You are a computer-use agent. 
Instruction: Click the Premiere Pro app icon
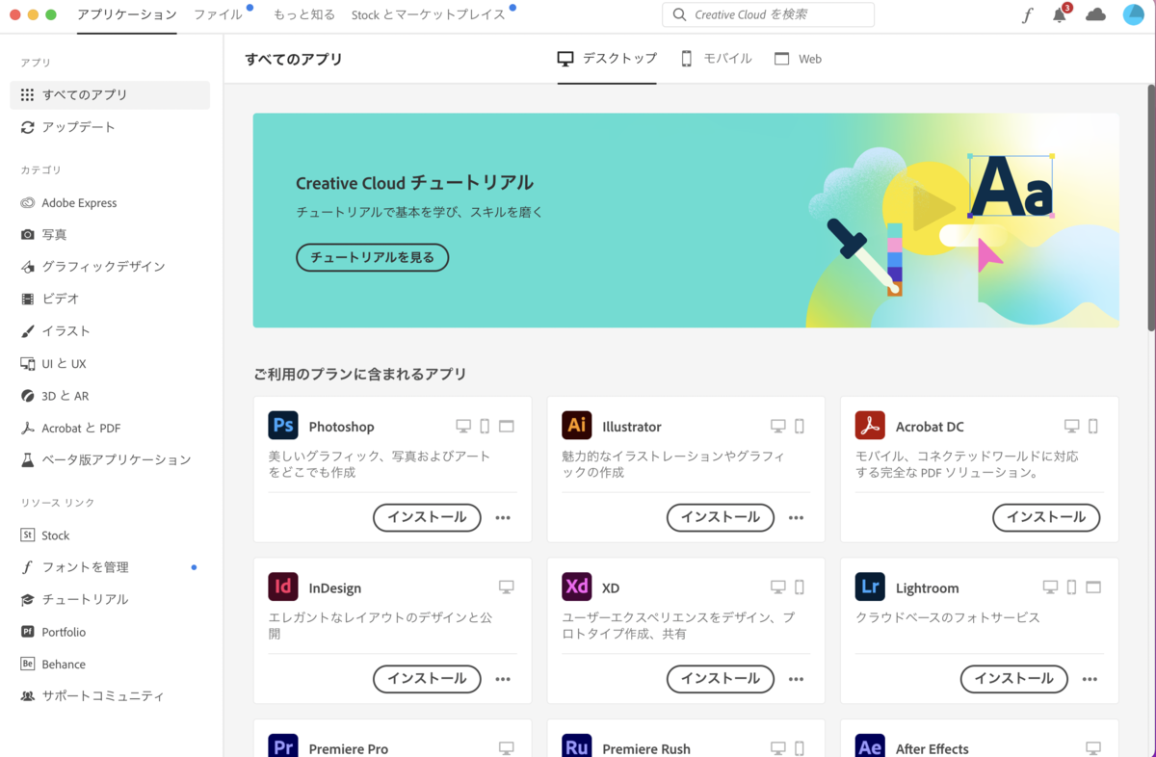point(283,746)
